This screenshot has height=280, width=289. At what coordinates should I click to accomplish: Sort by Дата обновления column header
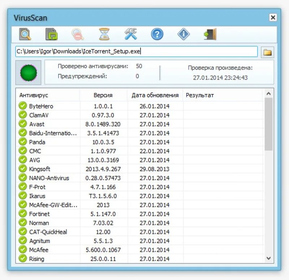point(155,95)
